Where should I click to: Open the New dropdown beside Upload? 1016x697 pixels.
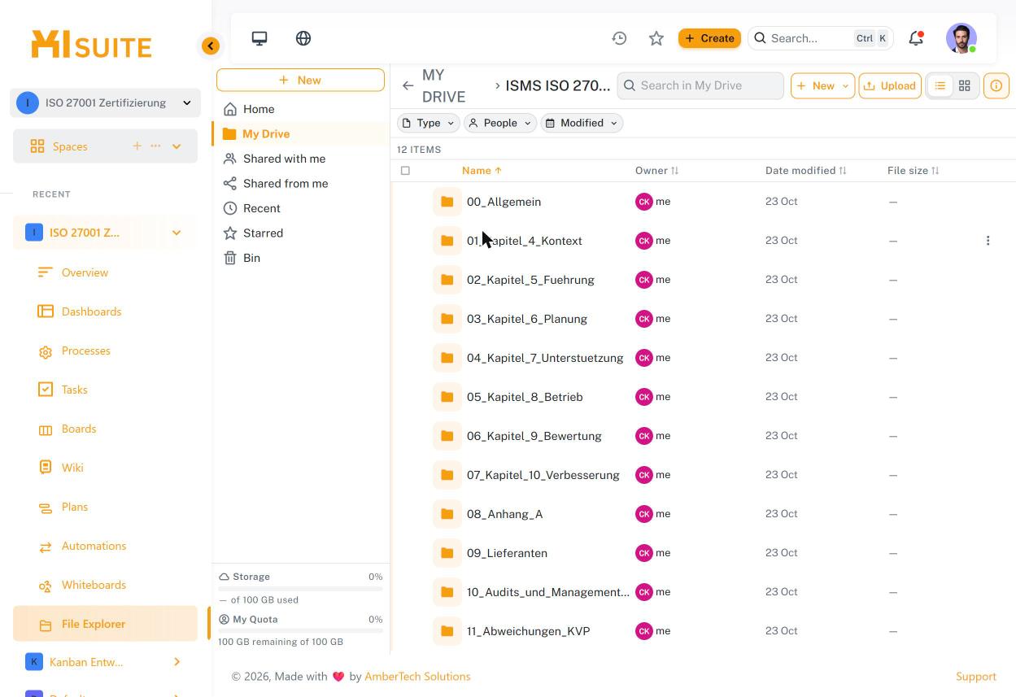pyautogui.click(x=822, y=85)
